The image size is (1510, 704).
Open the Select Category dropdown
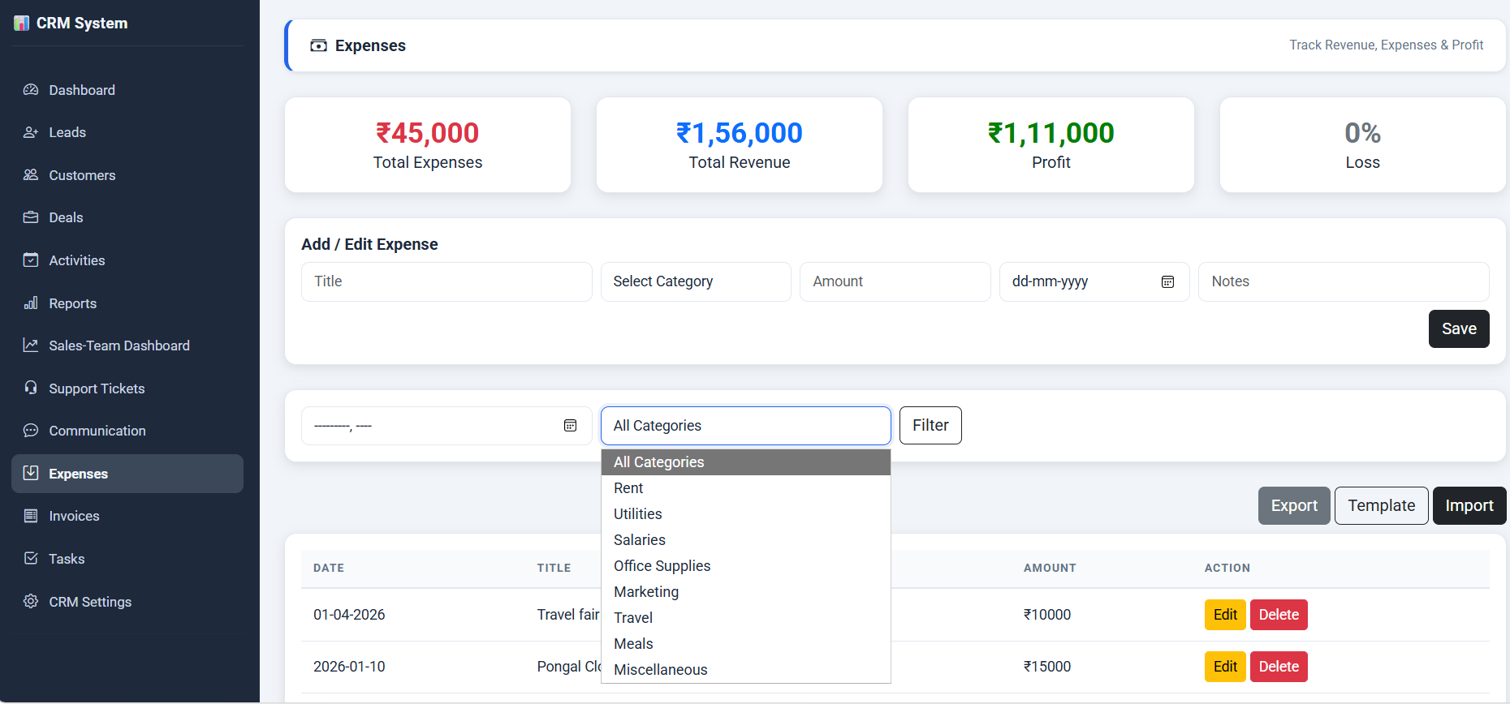(x=696, y=281)
